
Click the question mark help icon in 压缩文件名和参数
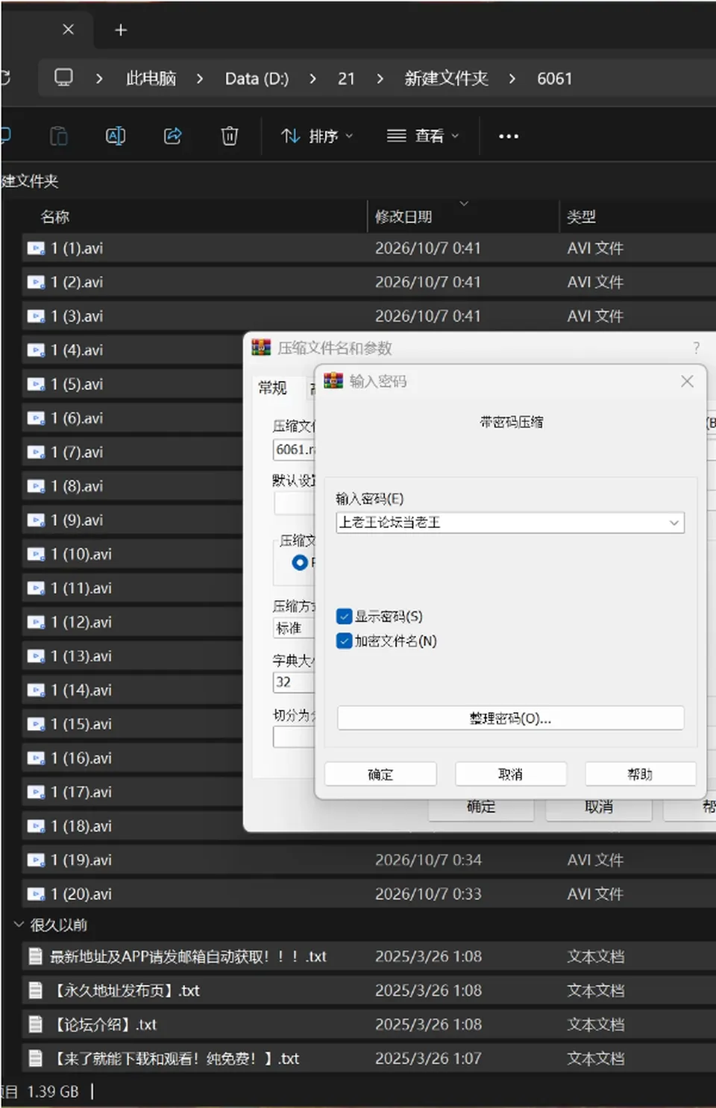[696, 347]
